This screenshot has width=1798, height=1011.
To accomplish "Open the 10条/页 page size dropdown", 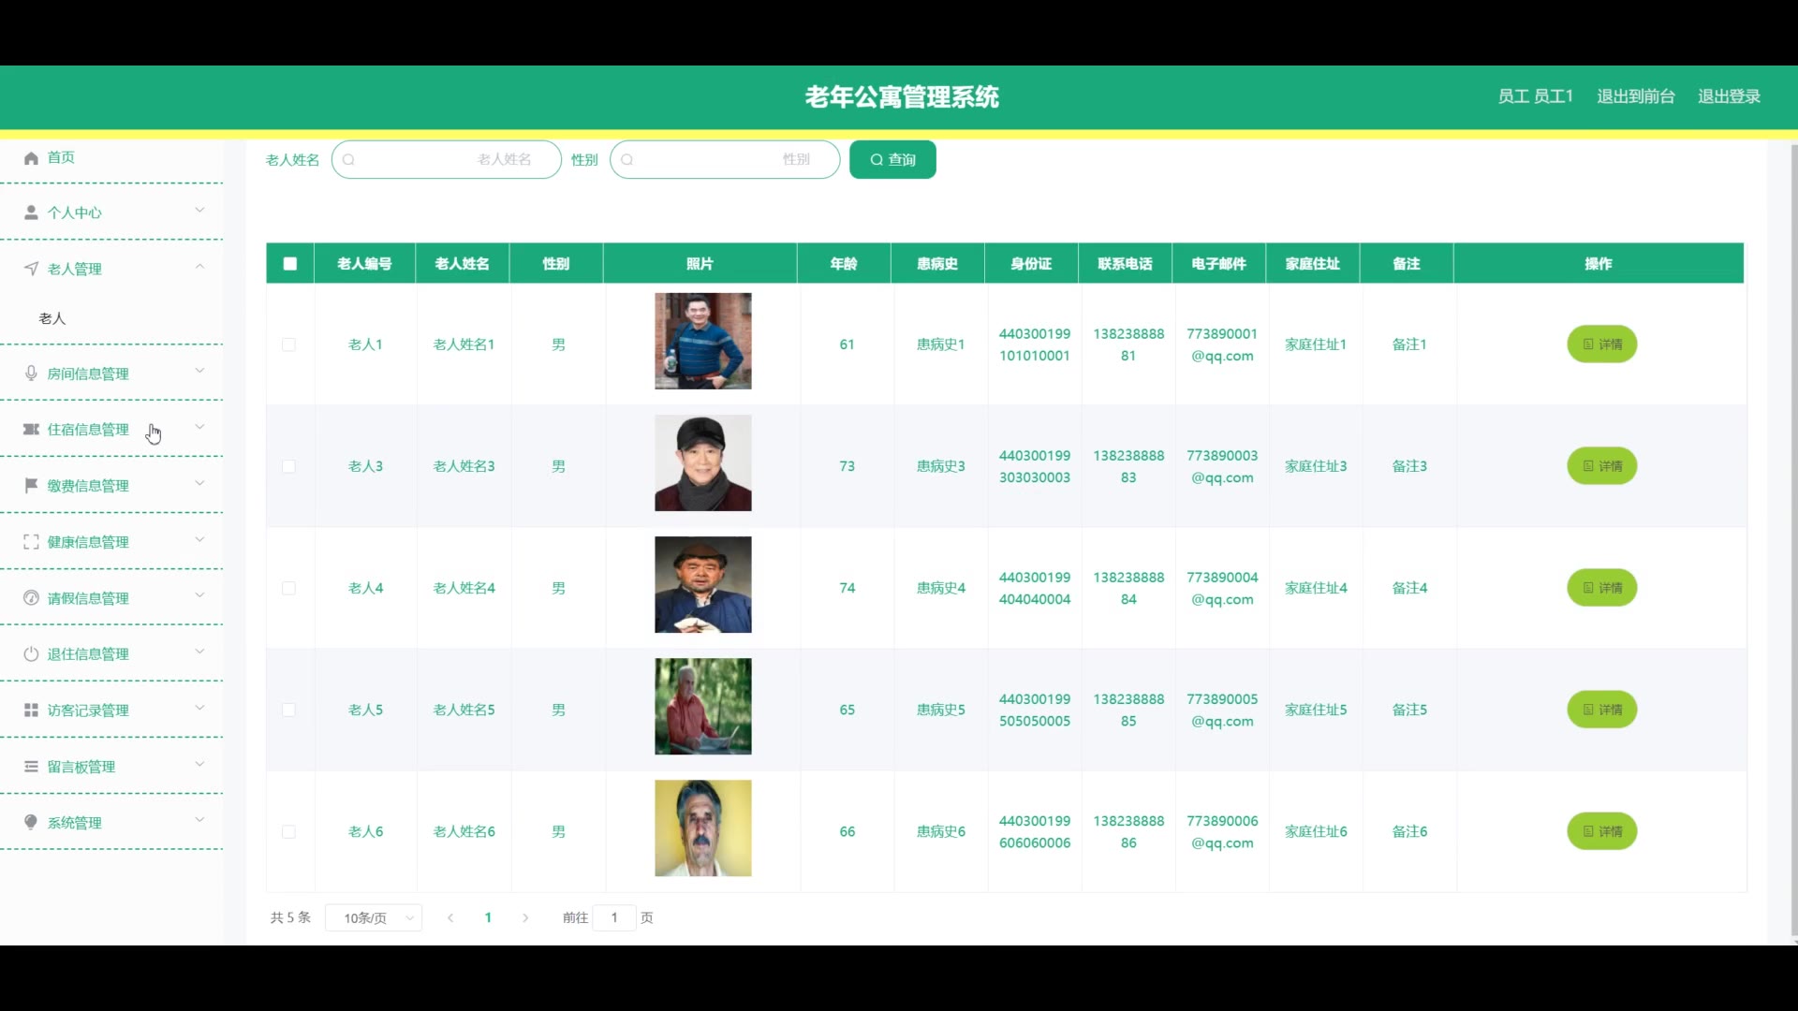I will coord(374,918).
